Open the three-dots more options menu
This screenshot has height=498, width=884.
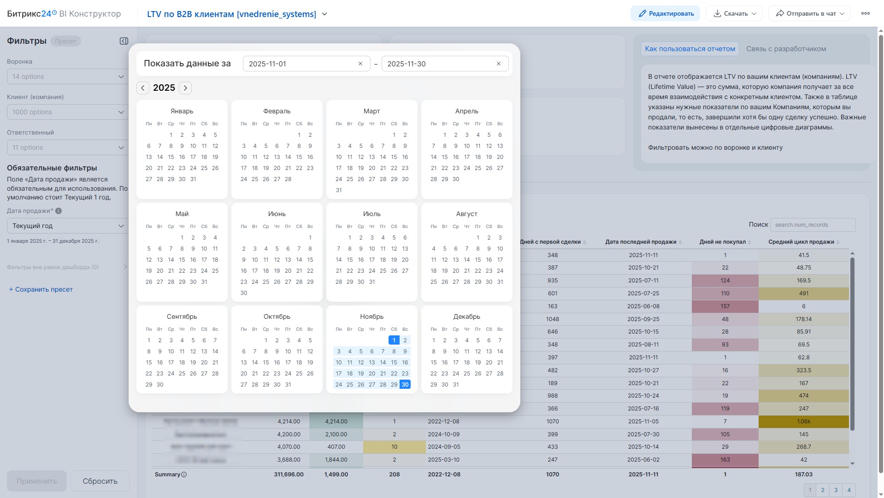coord(865,13)
